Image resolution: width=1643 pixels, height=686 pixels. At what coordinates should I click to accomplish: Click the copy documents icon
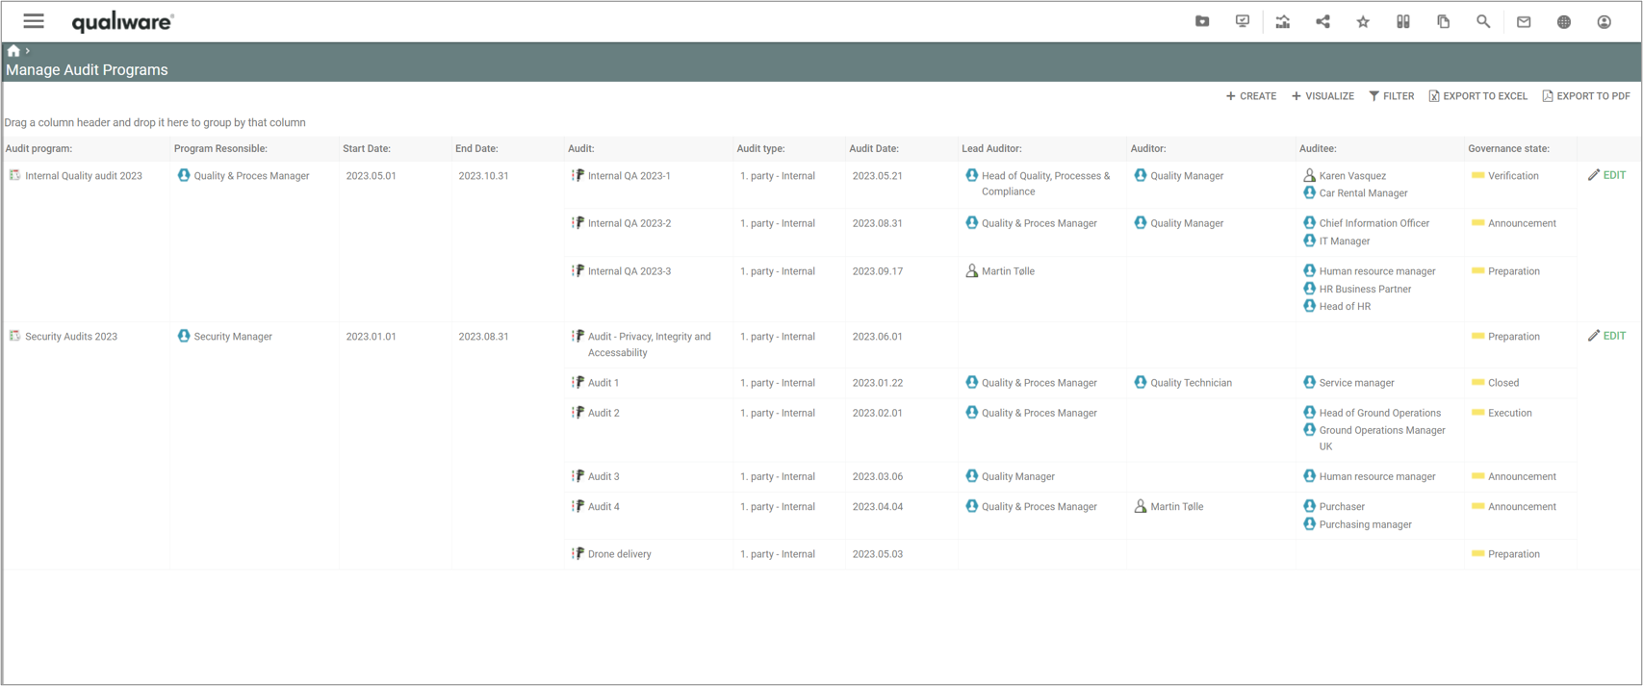[x=1443, y=21]
